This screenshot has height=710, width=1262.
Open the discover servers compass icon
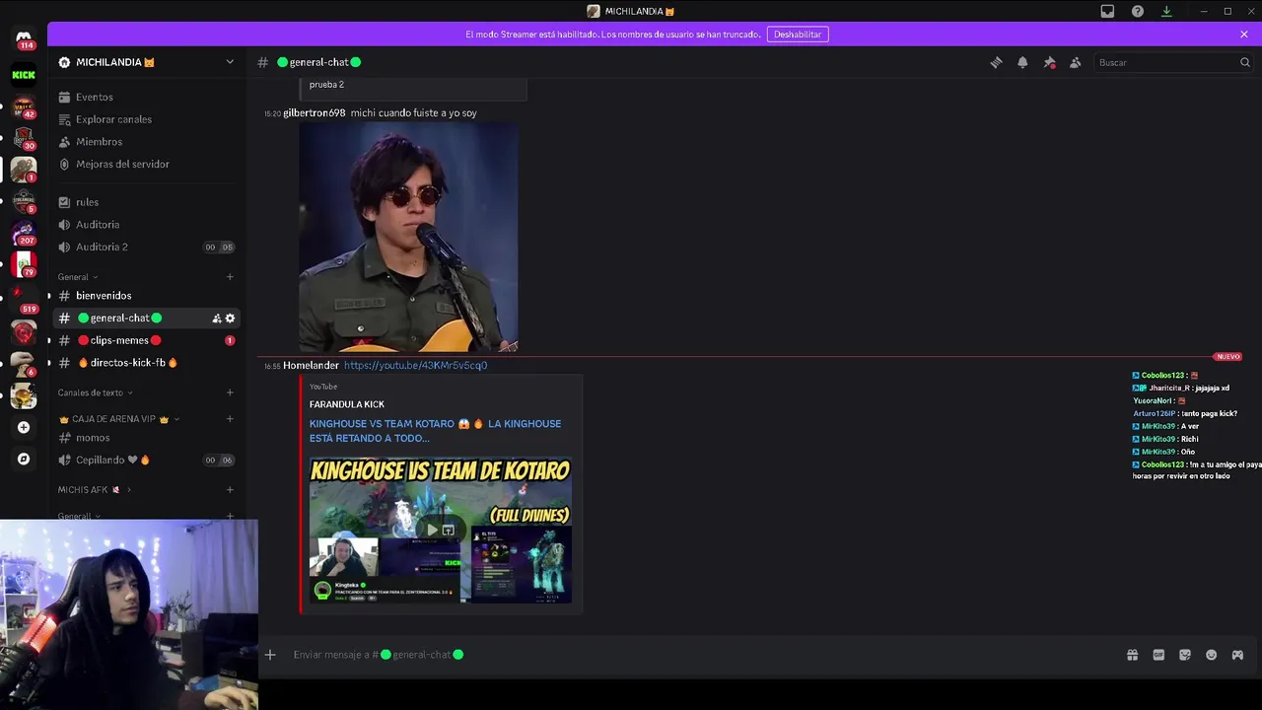pos(24,459)
